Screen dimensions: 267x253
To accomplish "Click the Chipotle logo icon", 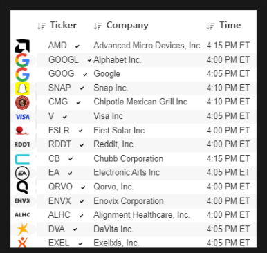I will click(22, 103).
